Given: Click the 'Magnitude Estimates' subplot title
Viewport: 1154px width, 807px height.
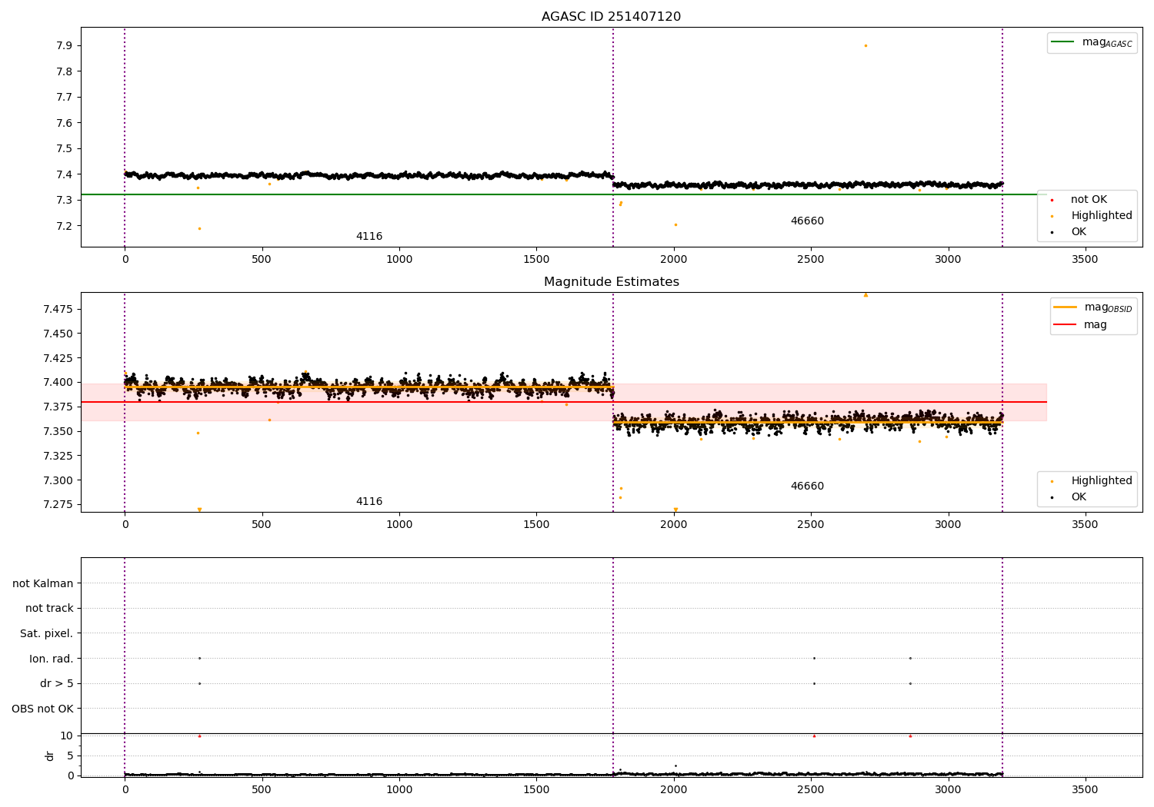Looking at the screenshot, I should coord(611,282).
